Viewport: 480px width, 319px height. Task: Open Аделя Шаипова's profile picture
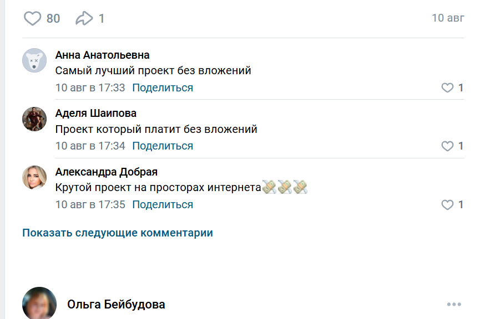34,119
